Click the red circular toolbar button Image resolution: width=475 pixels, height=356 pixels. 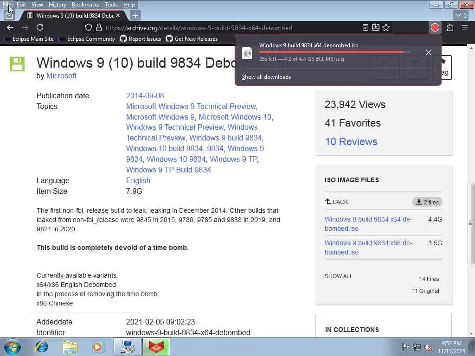pos(435,27)
